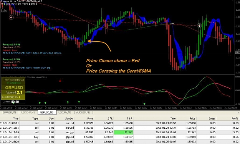Click open time 011.01.24 17:44
Image resolution: width=240 pixels, height=144 pixels.
[9, 137]
